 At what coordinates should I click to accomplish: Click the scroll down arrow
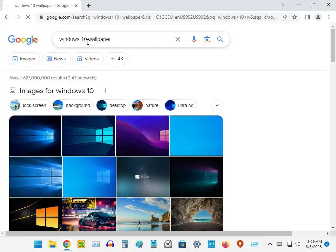333,228
